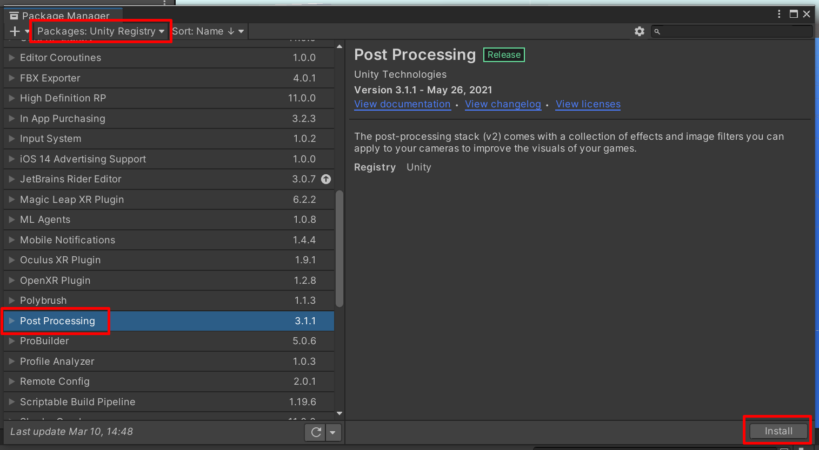Screen dimensions: 819x450
Task: Expand OpenXR Plugin package entry
Action: coord(12,280)
